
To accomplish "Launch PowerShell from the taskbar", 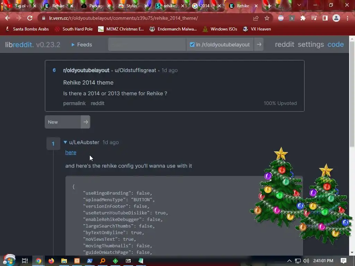I will pyautogui.click(x=90, y=261).
